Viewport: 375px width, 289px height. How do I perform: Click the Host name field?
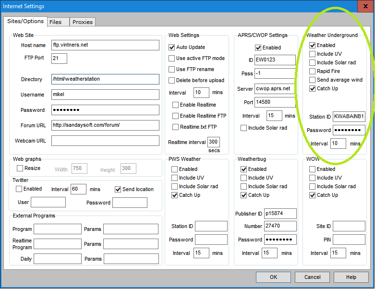tap(105, 45)
